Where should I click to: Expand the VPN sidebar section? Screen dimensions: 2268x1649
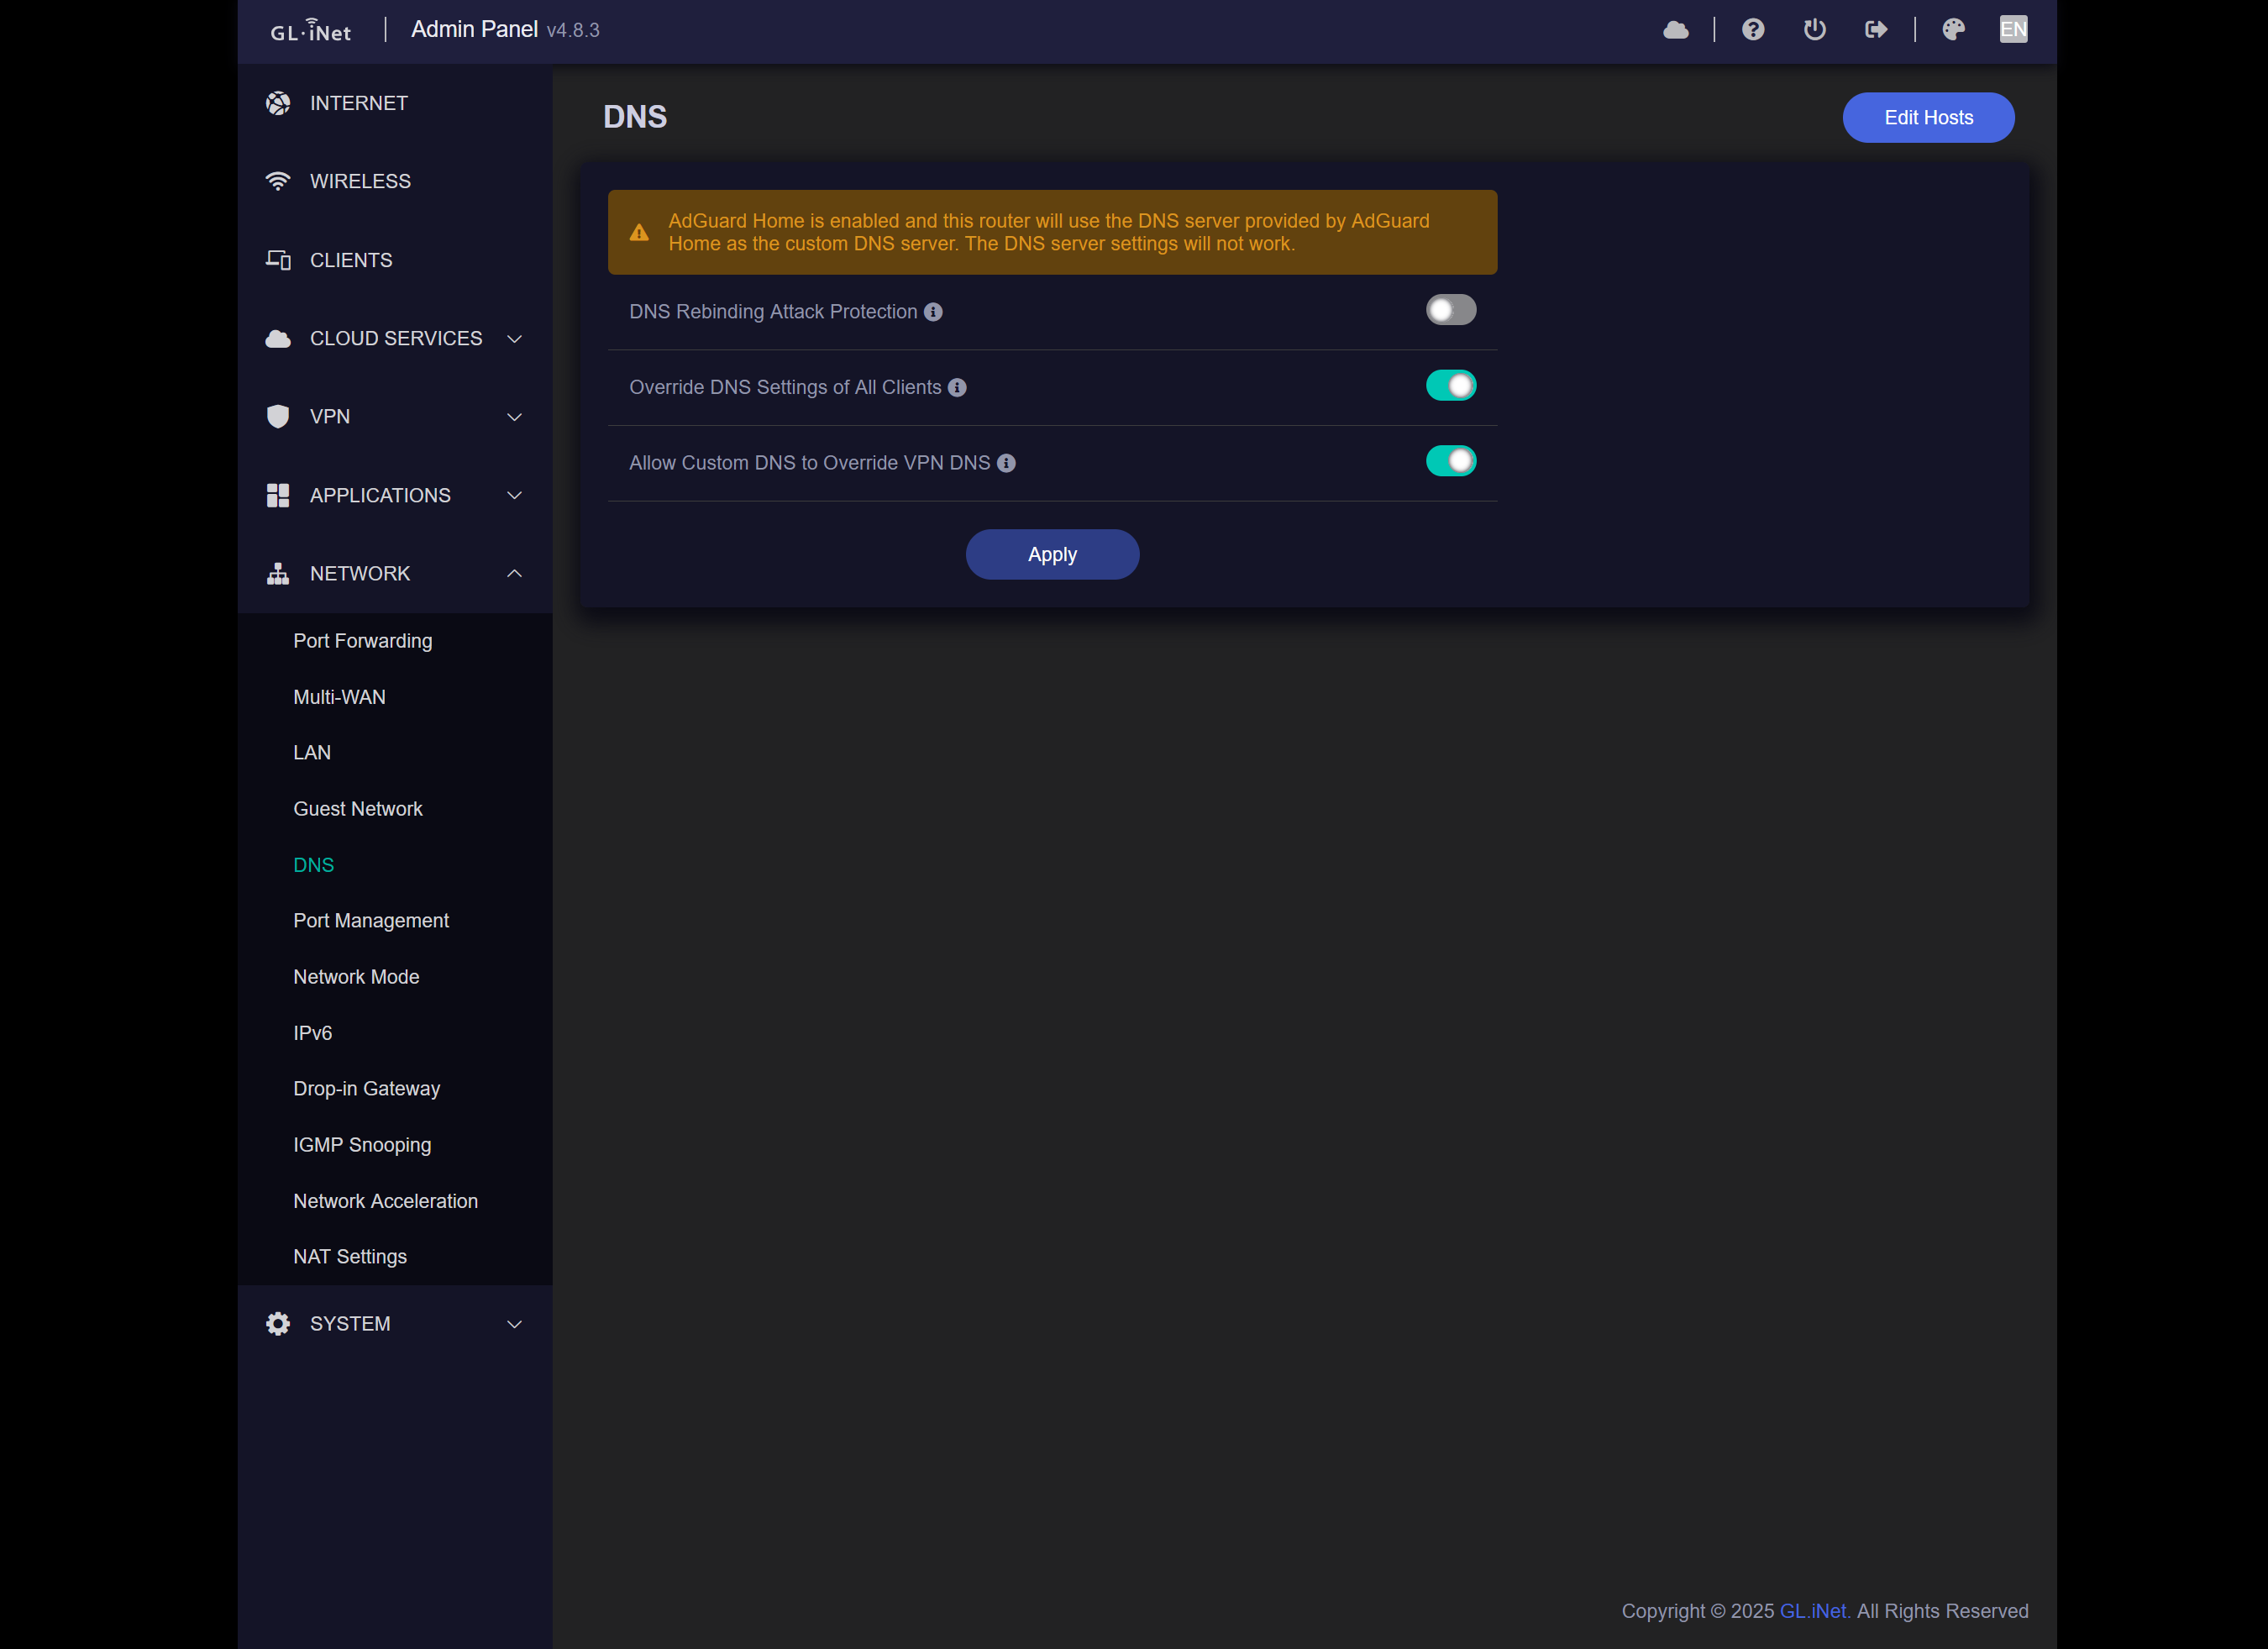click(395, 417)
